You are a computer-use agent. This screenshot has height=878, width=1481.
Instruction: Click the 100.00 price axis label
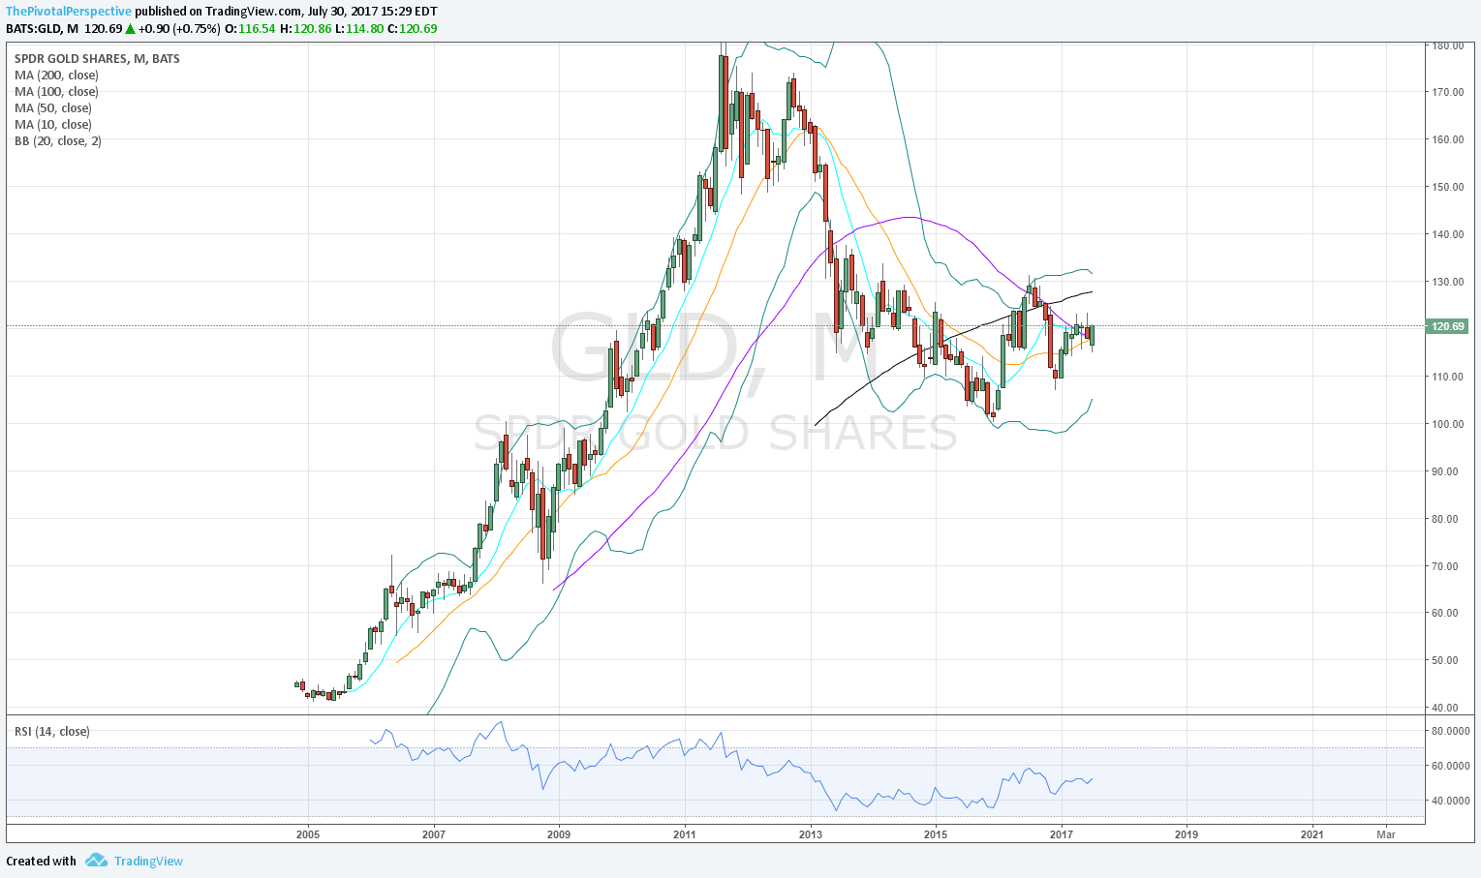pyautogui.click(x=1447, y=424)
